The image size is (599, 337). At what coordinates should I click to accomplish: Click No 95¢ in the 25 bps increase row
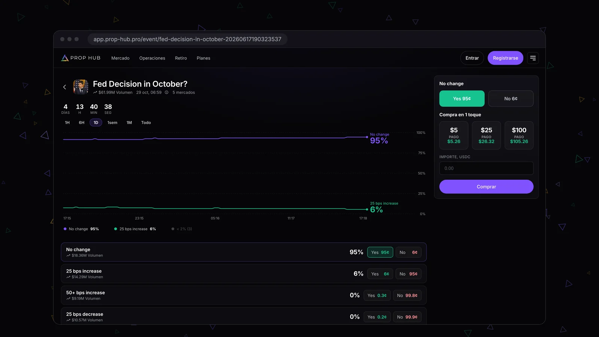(408, 274)
